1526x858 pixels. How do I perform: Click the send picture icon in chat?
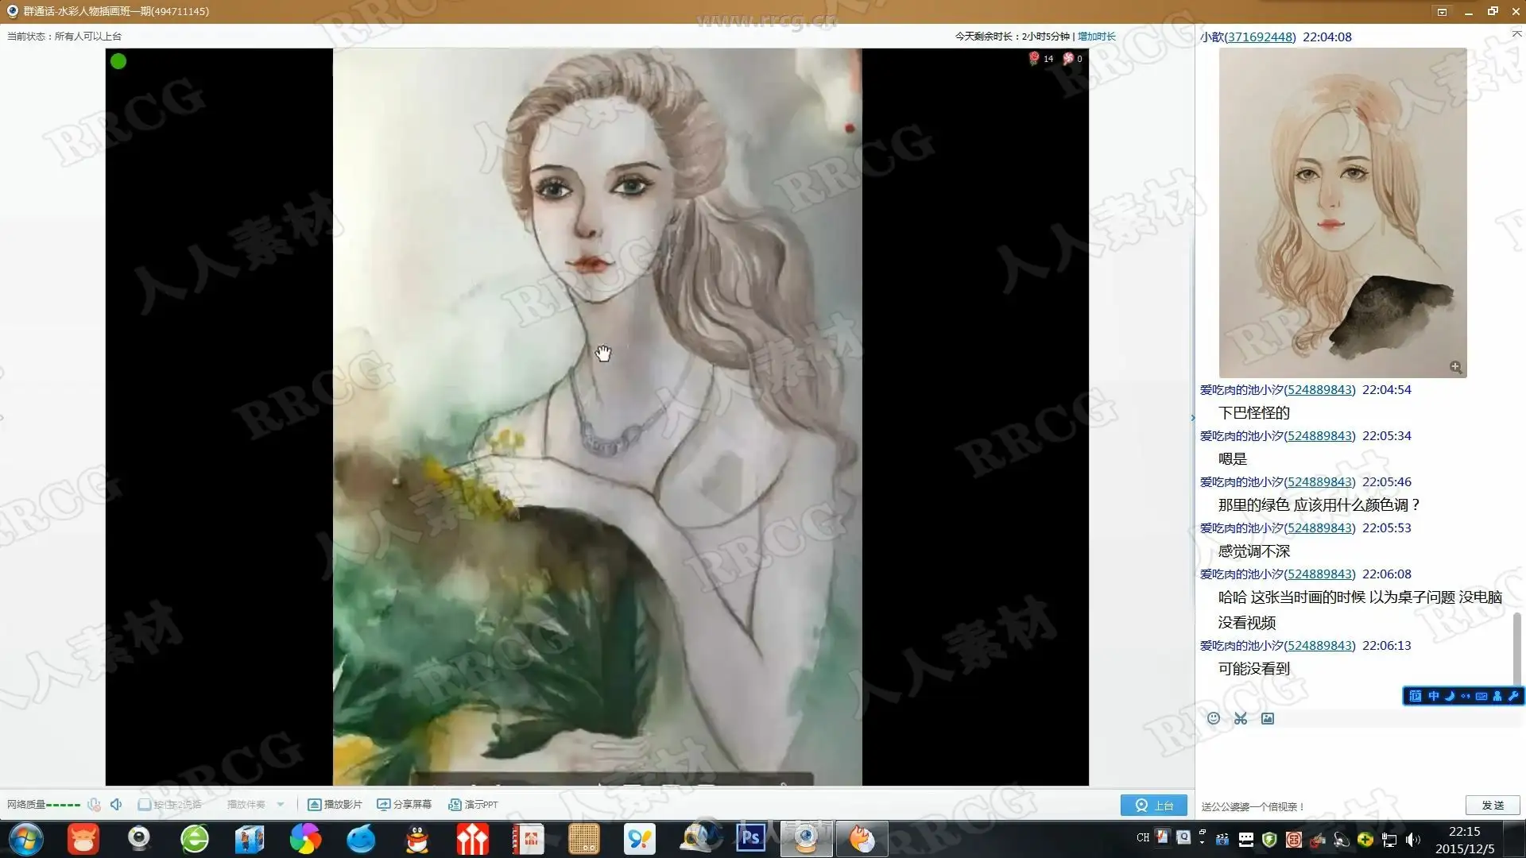click(1268, 718)
